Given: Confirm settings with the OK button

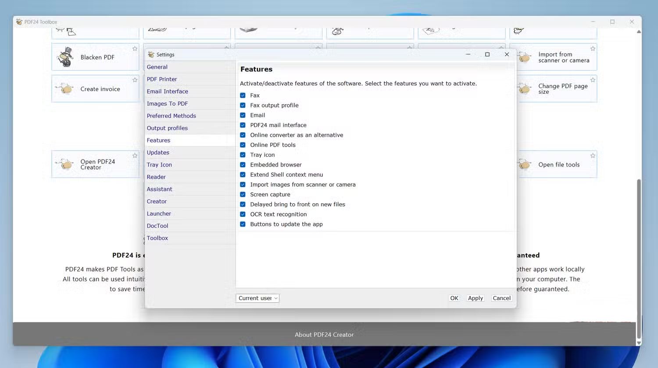Looking at the screenshot, I should 454,298.
